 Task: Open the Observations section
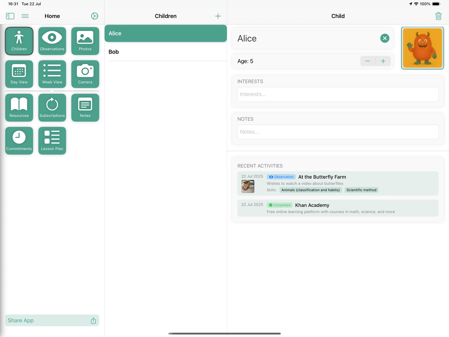[52, 41]
